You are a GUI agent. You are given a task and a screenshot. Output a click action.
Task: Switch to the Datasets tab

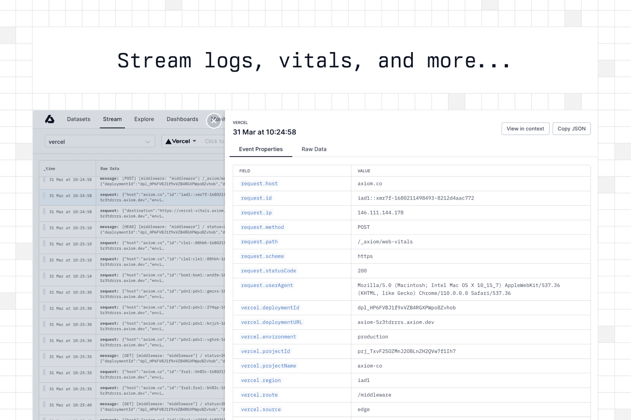pos(78,119)
